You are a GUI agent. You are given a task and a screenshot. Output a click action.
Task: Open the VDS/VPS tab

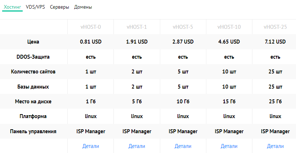point(36,7)
